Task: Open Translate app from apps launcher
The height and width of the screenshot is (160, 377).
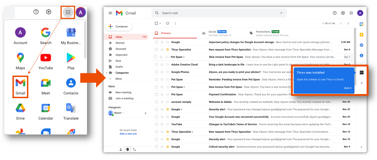Action: pyautogui.click(x=71, y=111)
